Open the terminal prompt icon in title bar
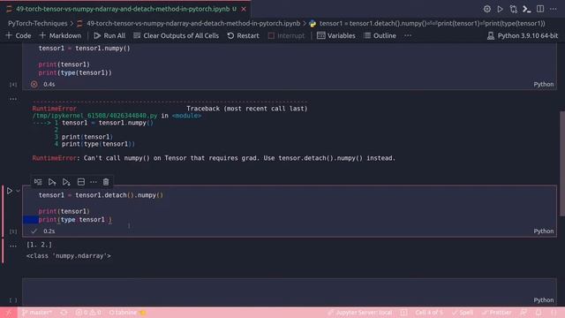Image resolution: width=565 pixels, height=318 pixels. [527, 9]
